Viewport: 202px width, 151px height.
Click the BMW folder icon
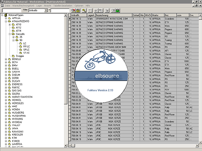pyautogui.click(x=9, y=66)
